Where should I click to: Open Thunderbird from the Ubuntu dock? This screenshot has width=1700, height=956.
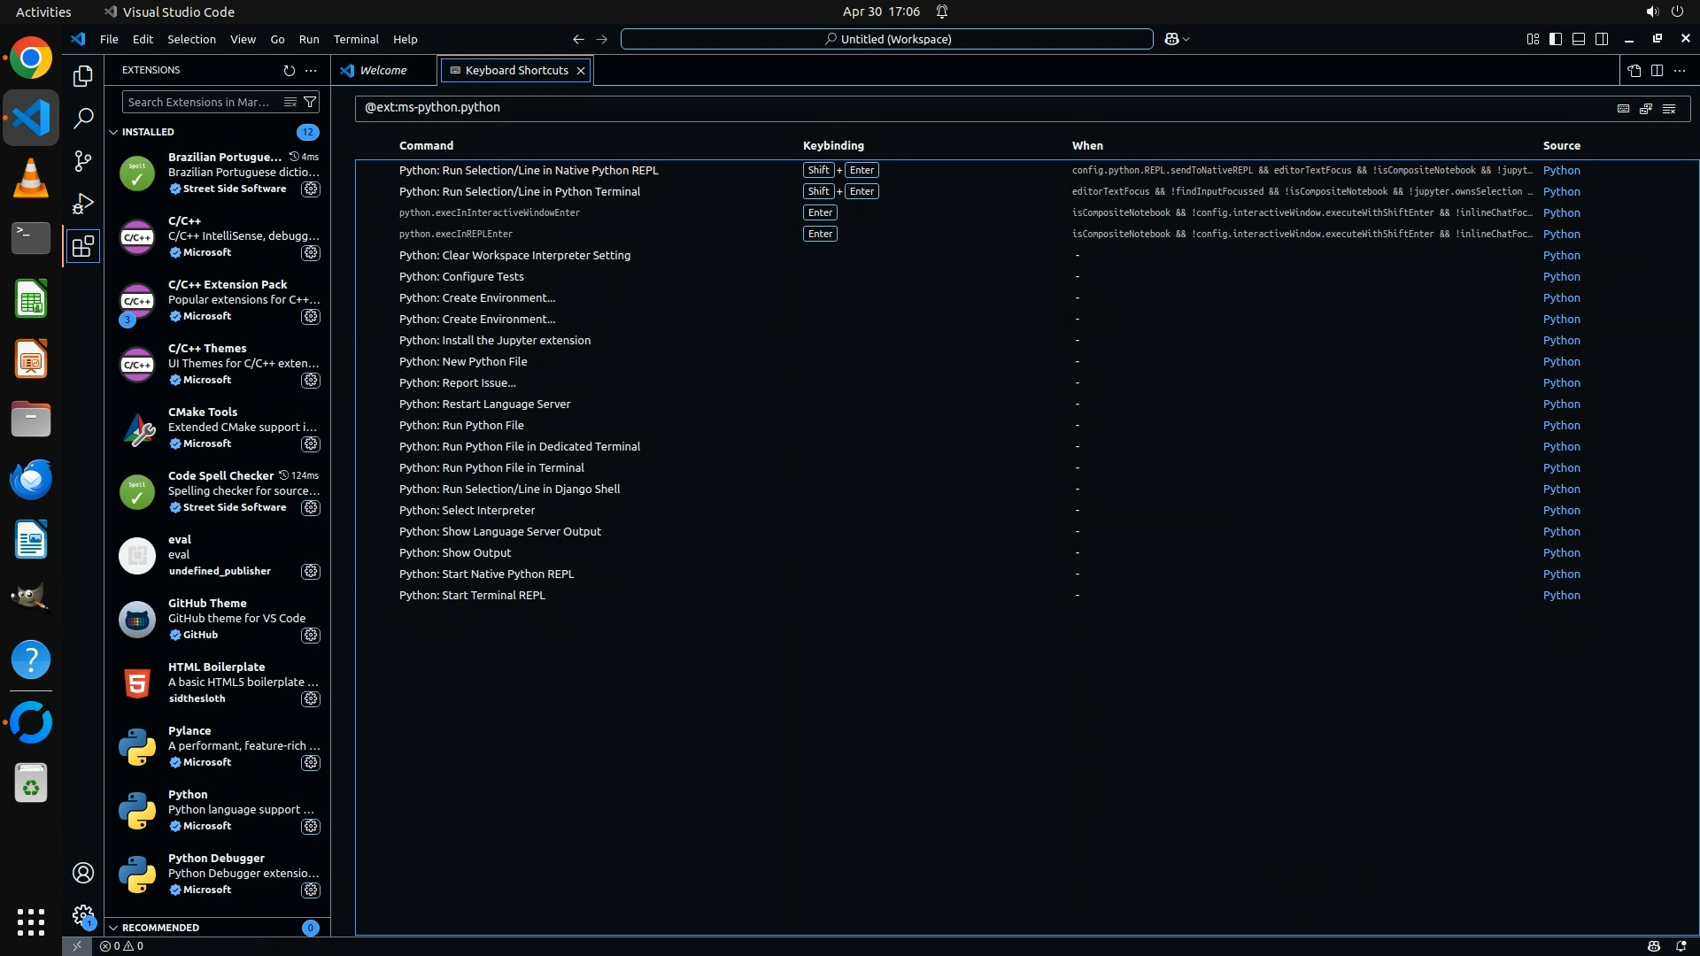pyautogui.click(x=31, y=480)
